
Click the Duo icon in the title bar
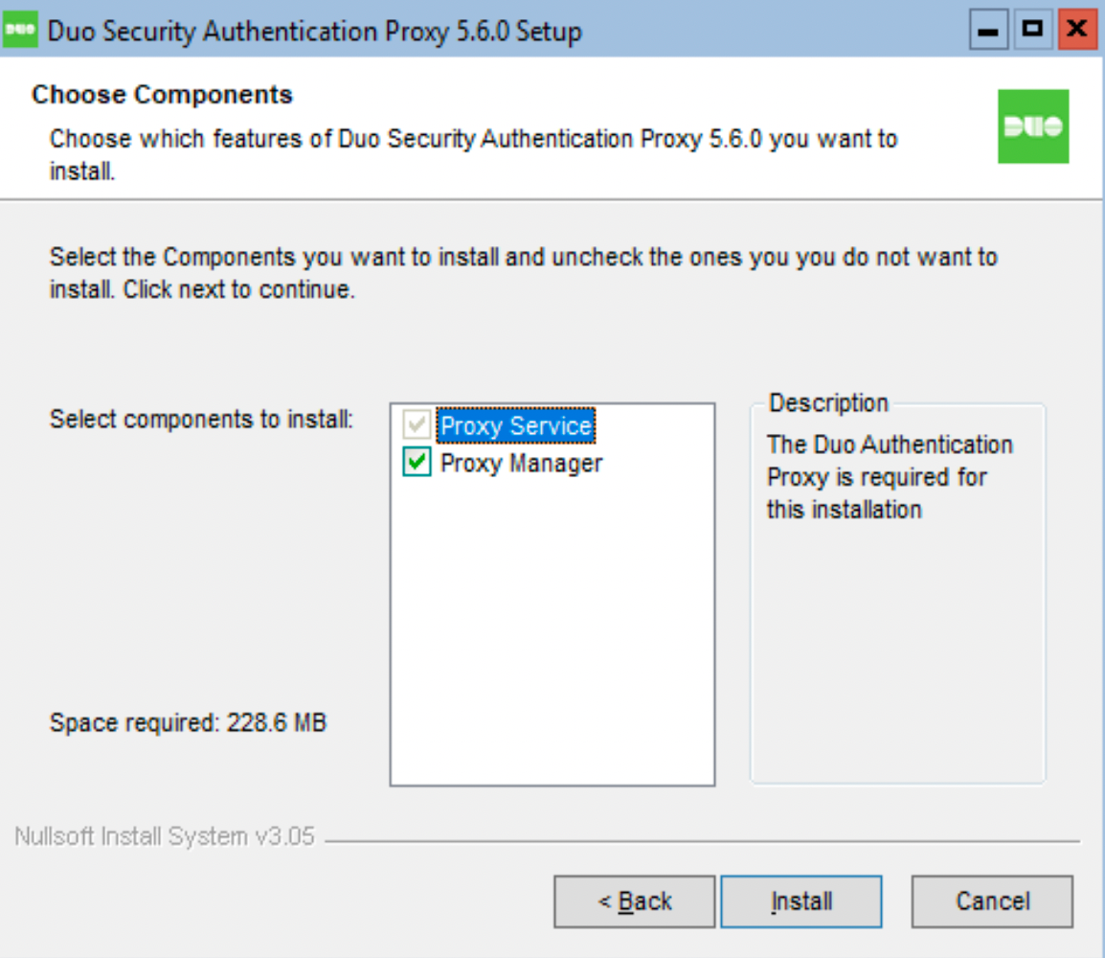point(19,28)
